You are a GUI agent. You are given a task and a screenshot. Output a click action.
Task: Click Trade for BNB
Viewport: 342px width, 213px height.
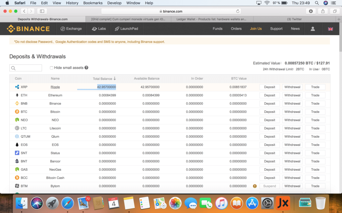click(x=315, y=104)
